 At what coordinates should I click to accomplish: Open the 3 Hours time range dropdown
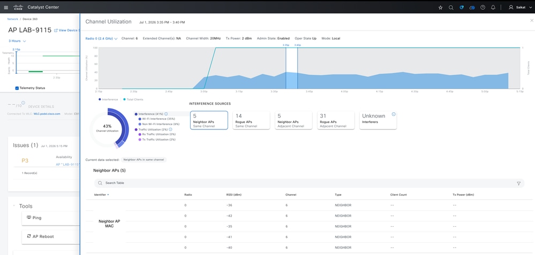[x=17, y=41]
